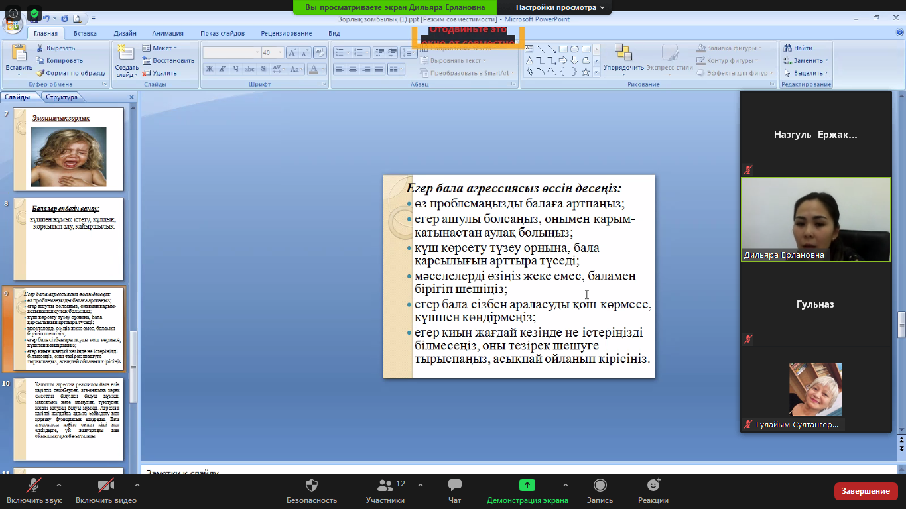Expand Настройки просмотра view options dropdown
The width and height of the screenshot is (906, 509).
click(x=560, y=7)
